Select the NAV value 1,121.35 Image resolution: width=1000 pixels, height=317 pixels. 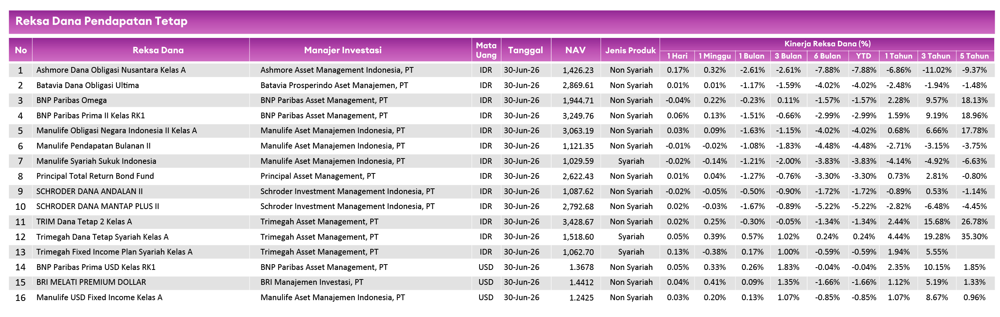pos(578,146)
